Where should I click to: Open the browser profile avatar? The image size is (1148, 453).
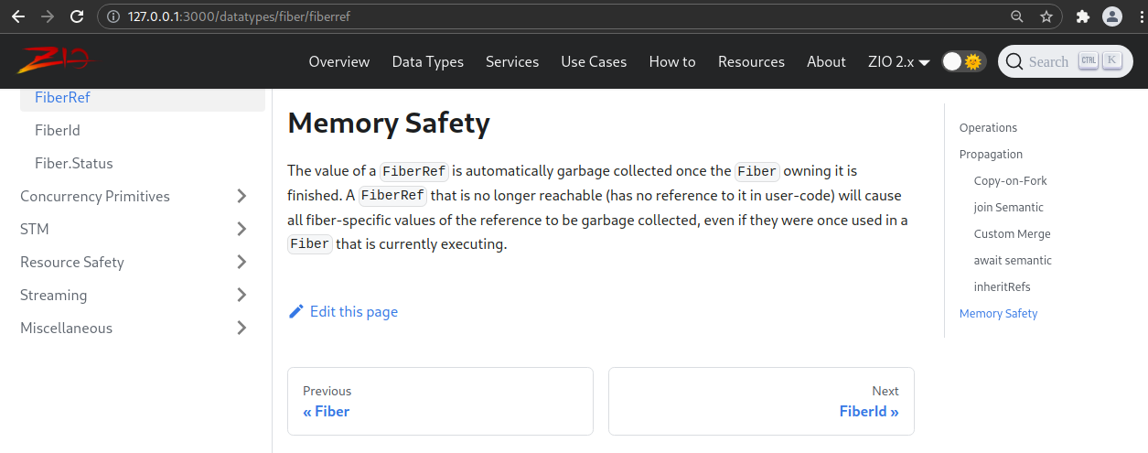tap(1112, 16)
